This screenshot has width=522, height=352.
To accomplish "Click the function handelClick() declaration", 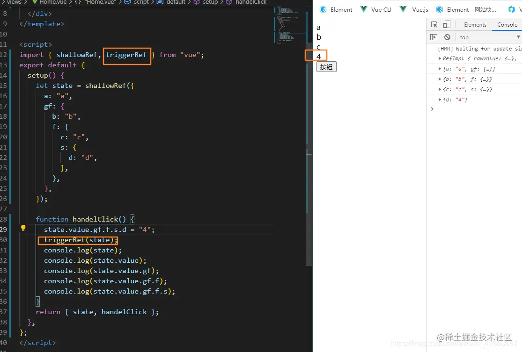I will point(85,219).
